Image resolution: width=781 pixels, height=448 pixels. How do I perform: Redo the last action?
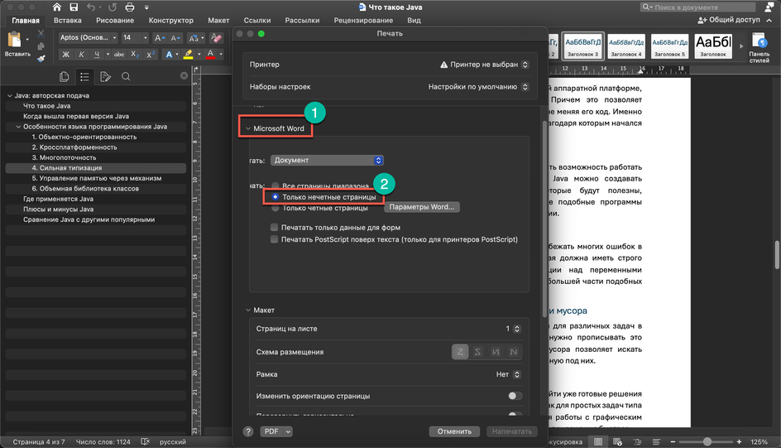(113, 7)
